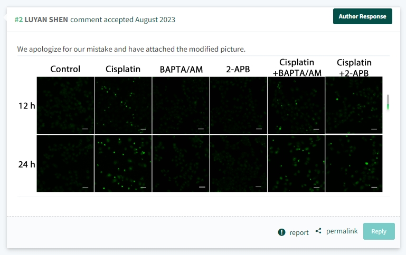The width and height of the screenshot is (406, 255).
Task: Click the permalink share icon
Action: click(x=318, y=231)
